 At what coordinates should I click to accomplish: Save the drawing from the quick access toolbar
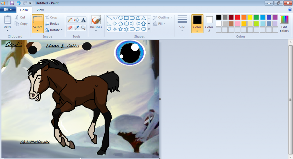pyautogui.click(x=12, y=3)
